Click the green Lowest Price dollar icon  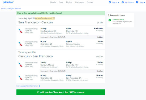[x=110, y=20]
